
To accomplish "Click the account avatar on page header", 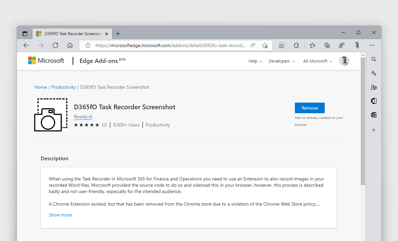I will 344,61.
